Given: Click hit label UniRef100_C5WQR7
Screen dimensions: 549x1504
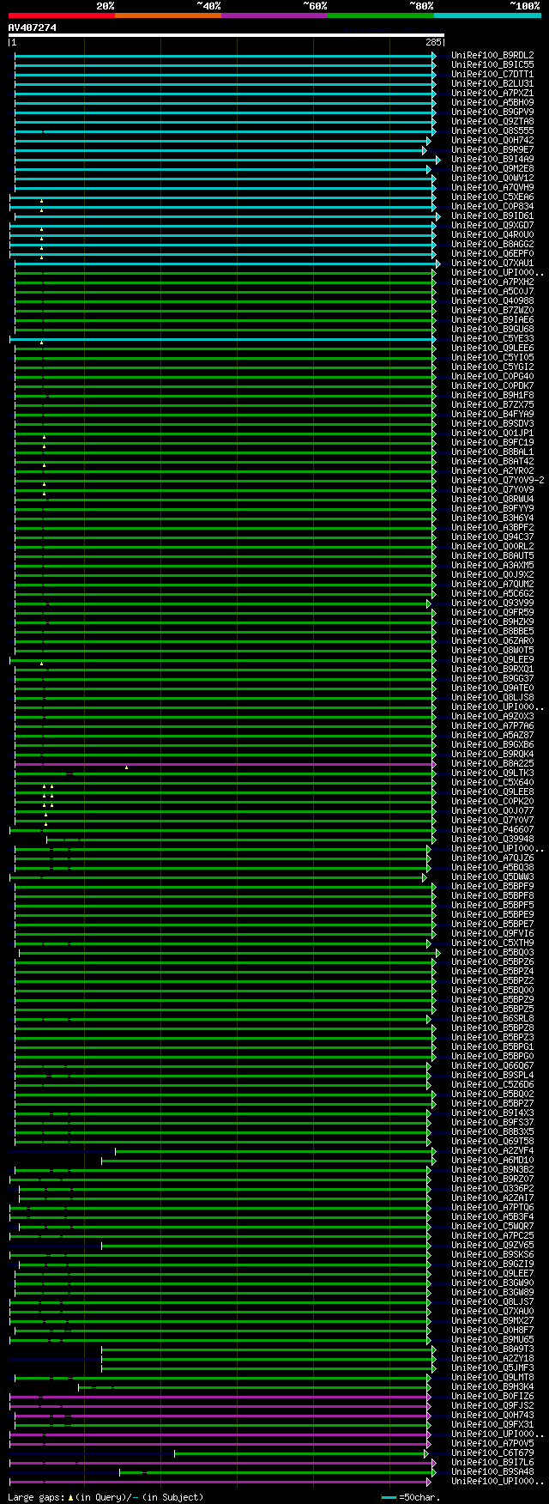Looking at the screenshot, I should [492, 1226].
